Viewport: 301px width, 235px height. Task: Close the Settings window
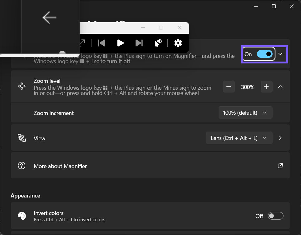[292, 6]
